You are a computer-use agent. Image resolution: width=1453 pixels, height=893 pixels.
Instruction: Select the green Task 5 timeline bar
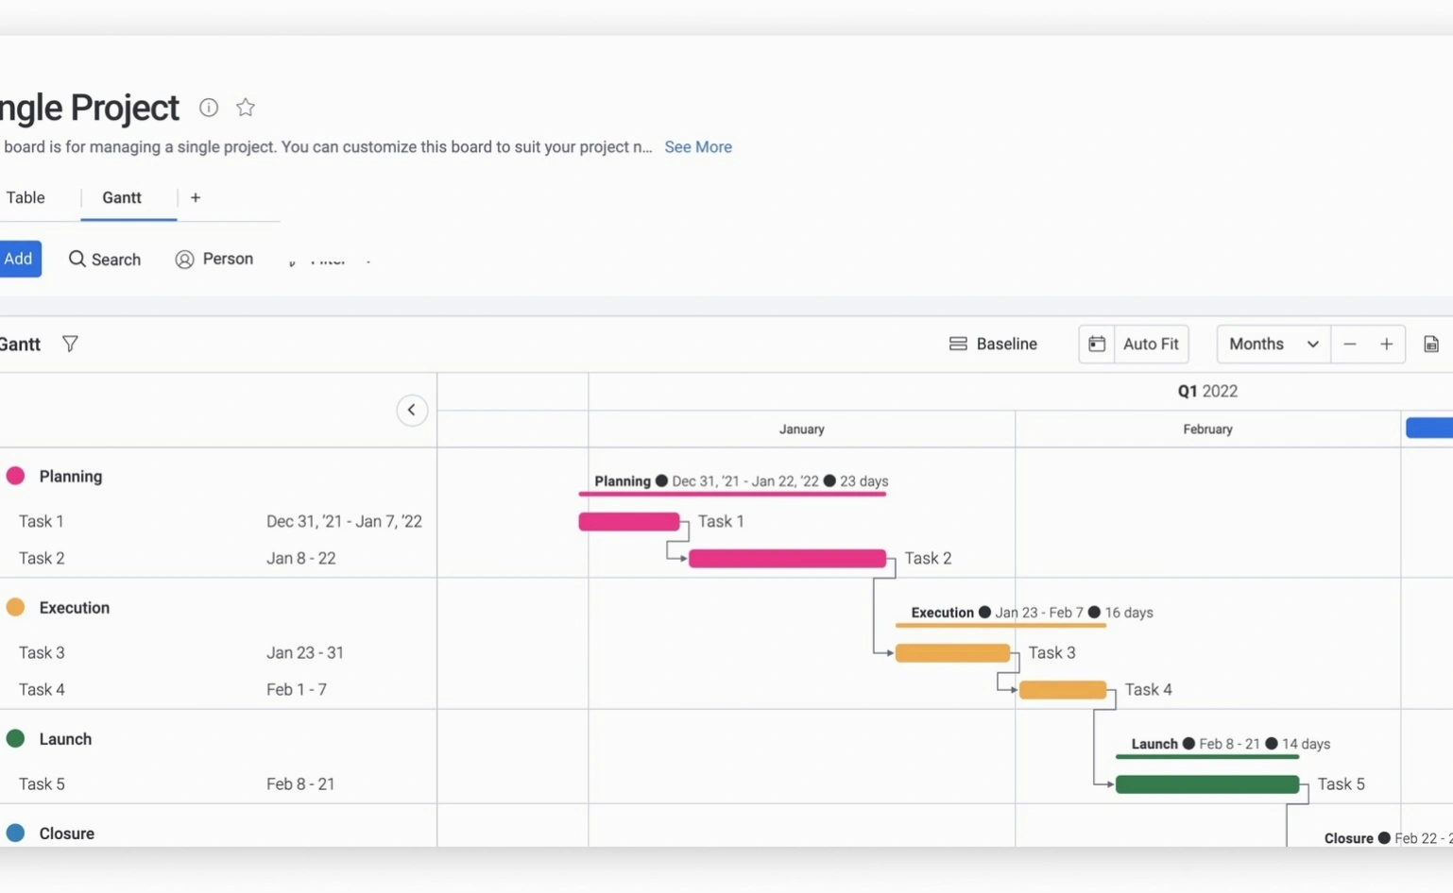pos(1206,783)
